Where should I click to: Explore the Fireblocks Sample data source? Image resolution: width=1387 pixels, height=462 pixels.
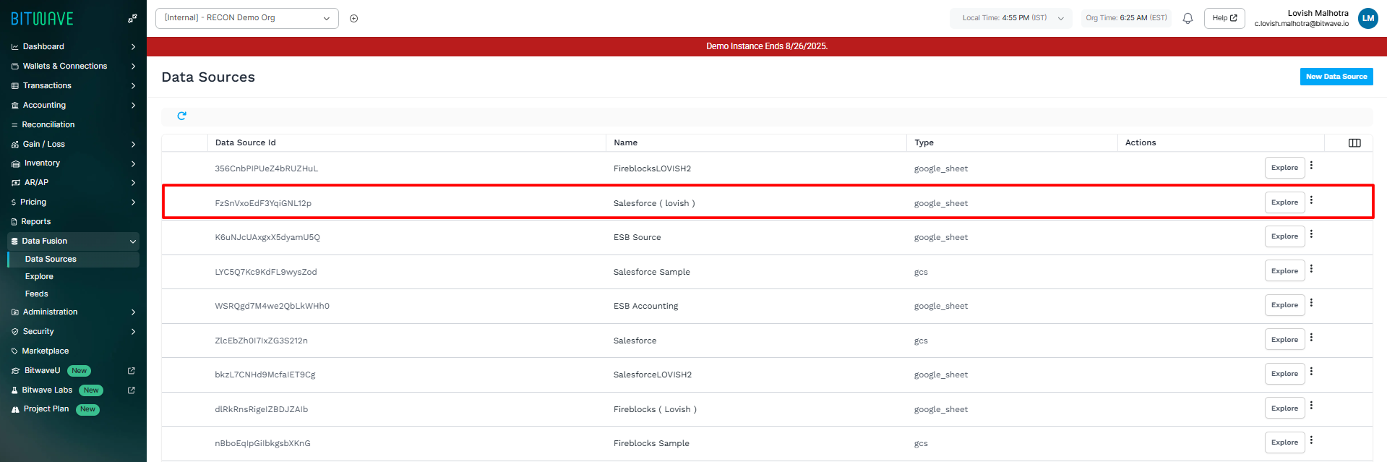pyautogui.click(x=1284, y=442)
